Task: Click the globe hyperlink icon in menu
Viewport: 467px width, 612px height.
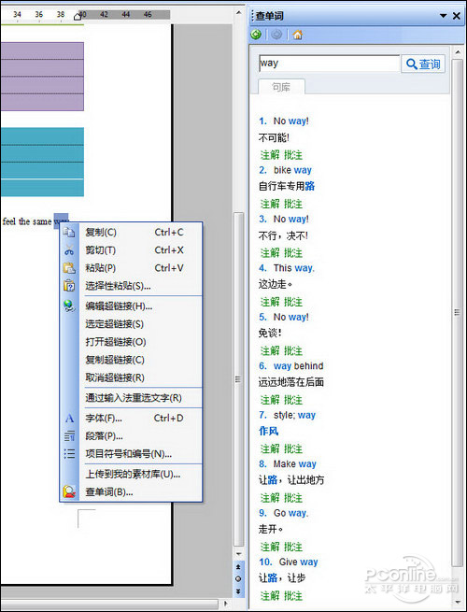Action: [69, 306]
